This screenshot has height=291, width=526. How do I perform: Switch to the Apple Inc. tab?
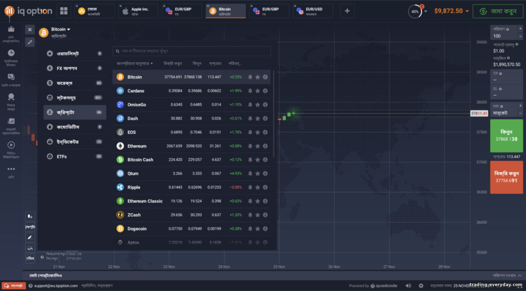[139, 11]
